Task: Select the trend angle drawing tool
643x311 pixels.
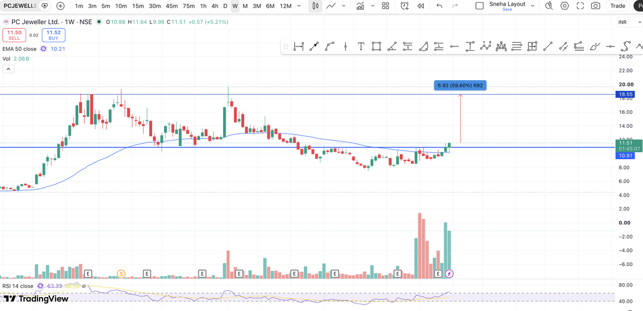Action: pos(392,46)
